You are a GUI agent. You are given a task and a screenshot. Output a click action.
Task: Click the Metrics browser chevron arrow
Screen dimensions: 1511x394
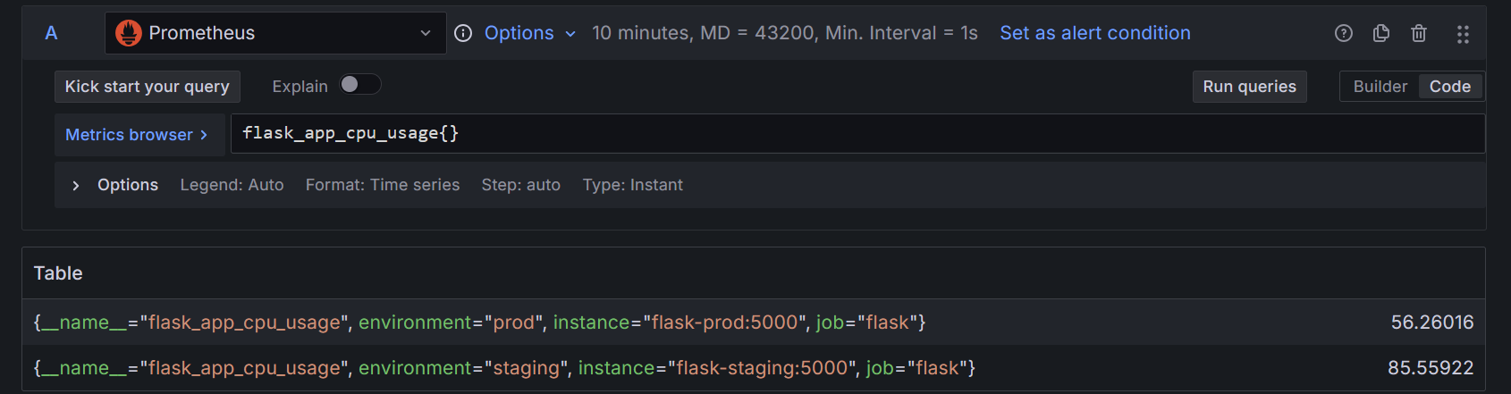click(204, 135)
